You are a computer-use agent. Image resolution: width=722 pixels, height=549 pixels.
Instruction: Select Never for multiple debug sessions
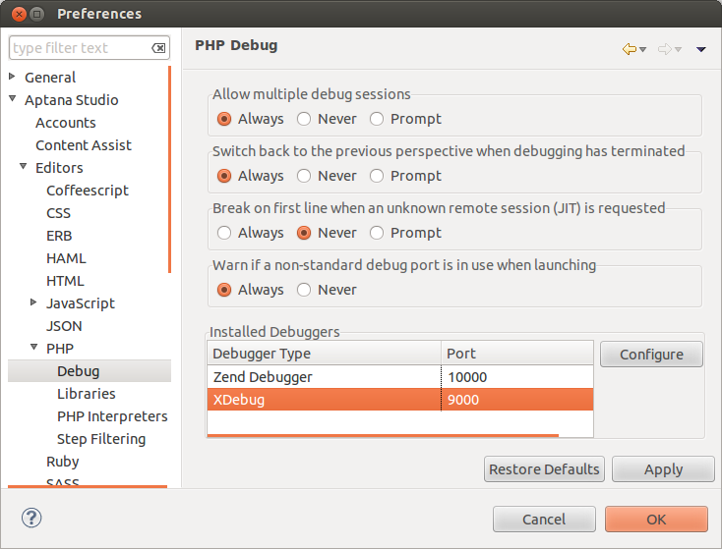pos(305,119)
